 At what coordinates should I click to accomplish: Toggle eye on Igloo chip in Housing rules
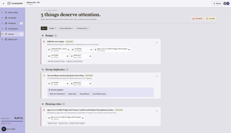pos(83,118)
